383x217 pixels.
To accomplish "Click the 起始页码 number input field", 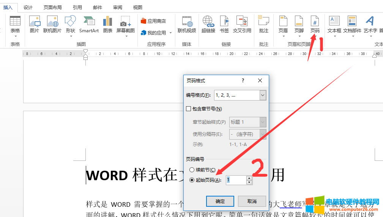I will click(x=236, y=180).
